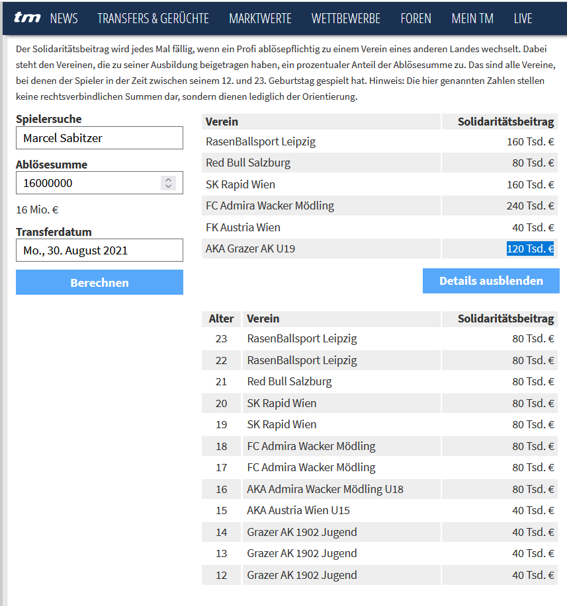
Task: Click the Red Bull Salzburg row at age 21
Action: point(380,381)
